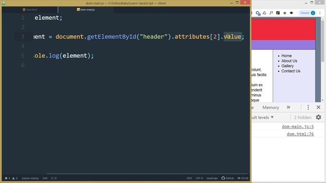Click line number 1 in the gutter
Viewport: 326px width, 183px height.
tap(23, 18)
